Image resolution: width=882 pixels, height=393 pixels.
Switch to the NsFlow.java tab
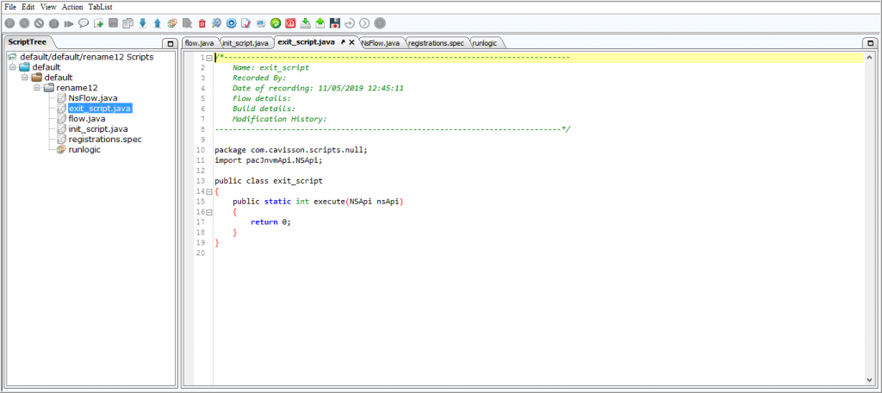tap(381, 43)
